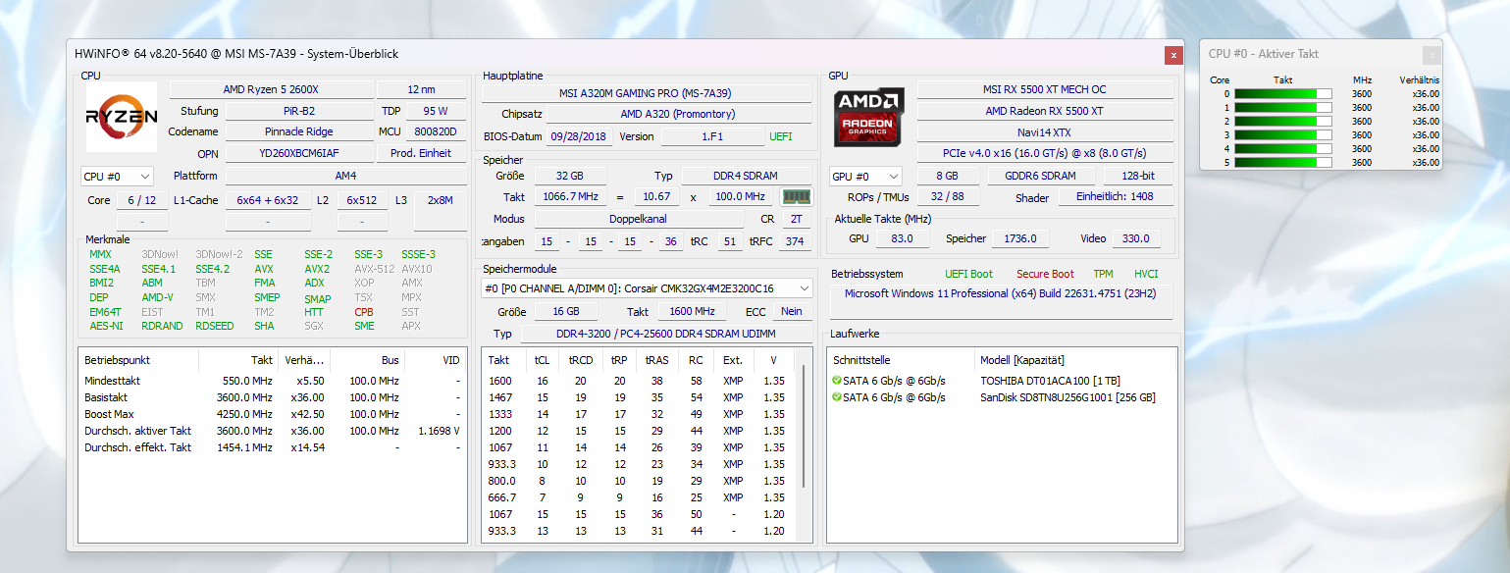Image resolution: width=1510 pixels, height=573 pixels.
Task: Click the 09/28/2018 BIOS date field
Action: [x=581, y=136]
